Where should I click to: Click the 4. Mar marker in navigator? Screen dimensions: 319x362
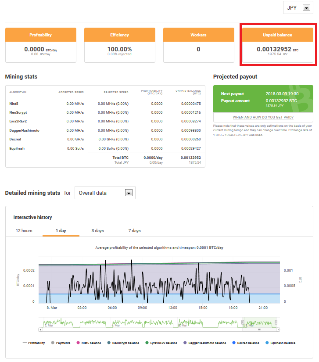[x=116, y=325]
